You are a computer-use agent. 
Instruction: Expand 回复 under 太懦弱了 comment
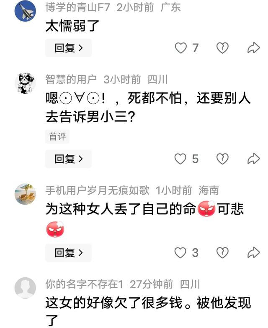[x=69, y=48]
